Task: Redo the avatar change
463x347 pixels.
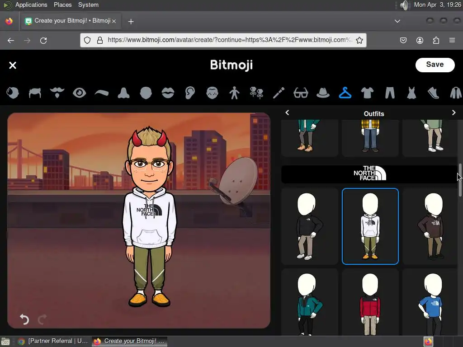Action: tap(42, 319)
